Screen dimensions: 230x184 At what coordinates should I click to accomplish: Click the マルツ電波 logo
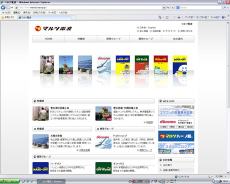click(53, 28)
